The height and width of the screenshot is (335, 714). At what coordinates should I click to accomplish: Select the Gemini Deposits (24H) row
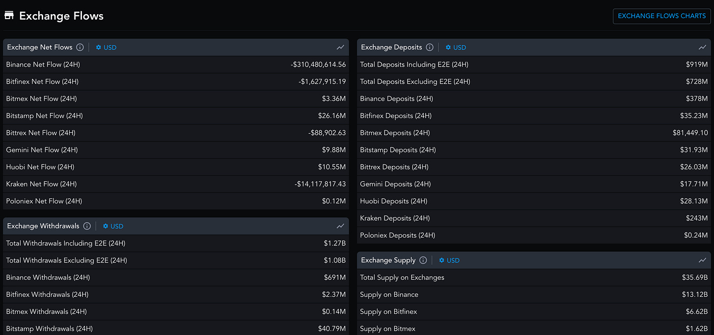(534, 184)
